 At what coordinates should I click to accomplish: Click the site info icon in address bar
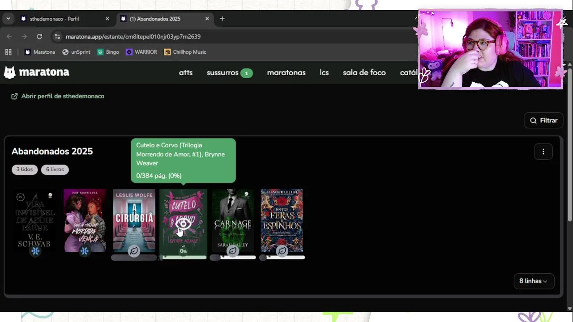(x=57, y=37)
